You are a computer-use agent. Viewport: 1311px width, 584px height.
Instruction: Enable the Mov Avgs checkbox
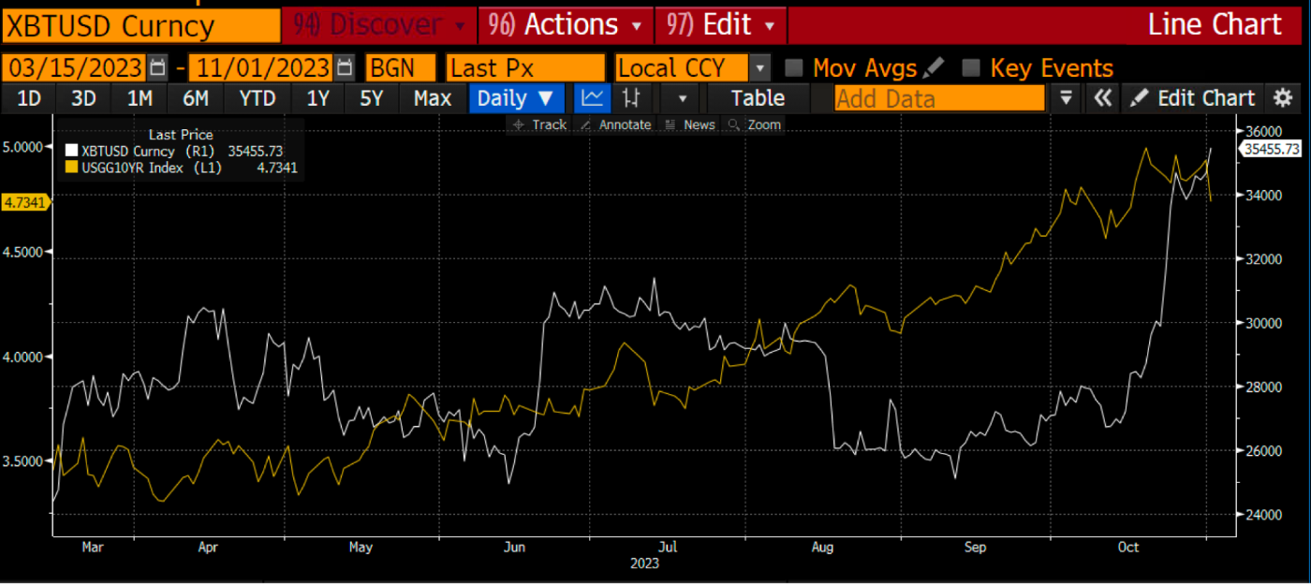coord(794,68)
